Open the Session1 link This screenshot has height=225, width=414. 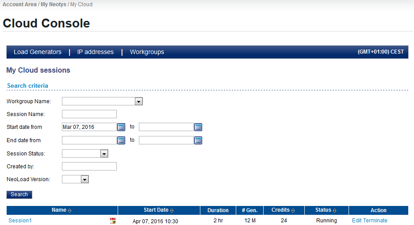(x=20, y=221)
